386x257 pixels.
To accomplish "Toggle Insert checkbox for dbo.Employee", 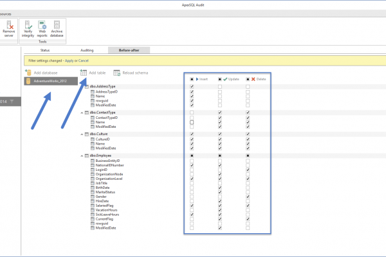I will pos(192,155).
